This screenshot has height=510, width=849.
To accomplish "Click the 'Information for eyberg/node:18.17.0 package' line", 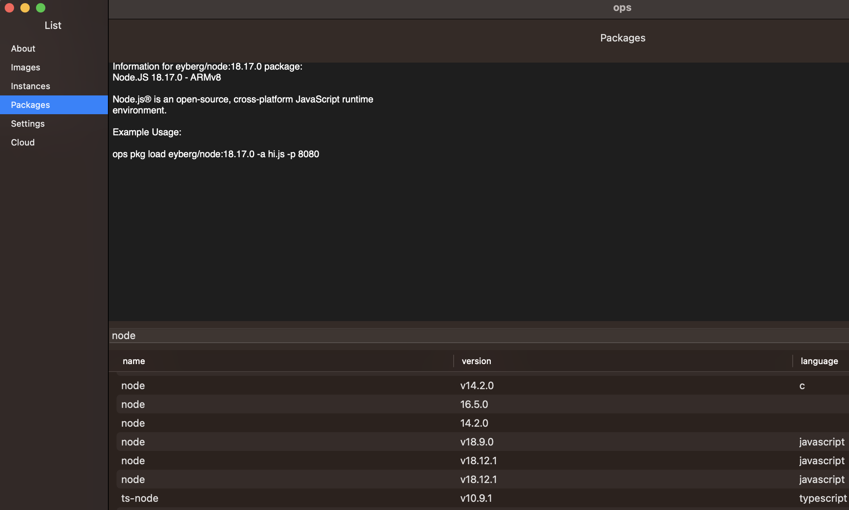I will (x=207, y=66).
